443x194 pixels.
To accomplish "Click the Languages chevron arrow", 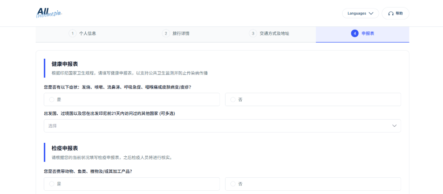I will [x=371, y=13].
